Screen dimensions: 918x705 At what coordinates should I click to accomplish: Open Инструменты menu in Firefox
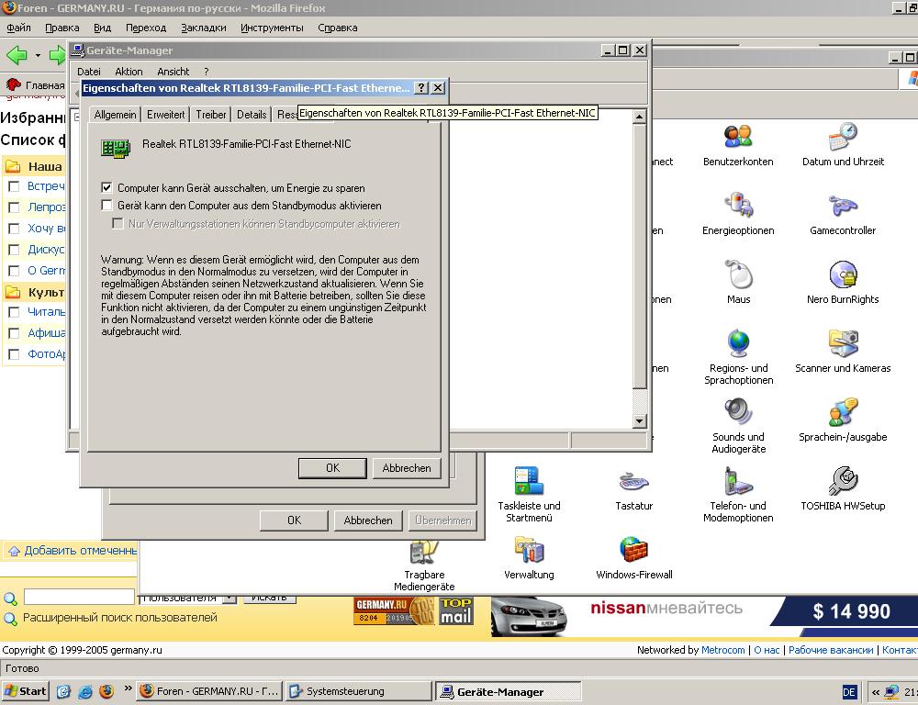point(272,28)
